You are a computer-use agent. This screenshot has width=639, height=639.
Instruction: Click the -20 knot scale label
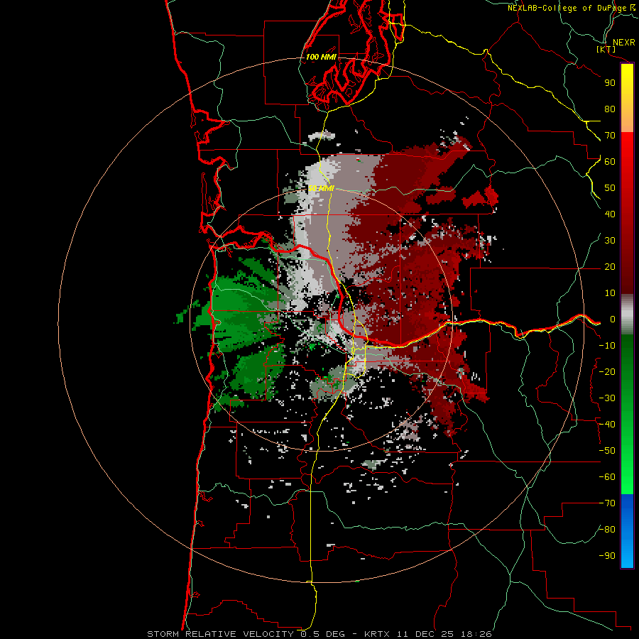coord(607,371)
